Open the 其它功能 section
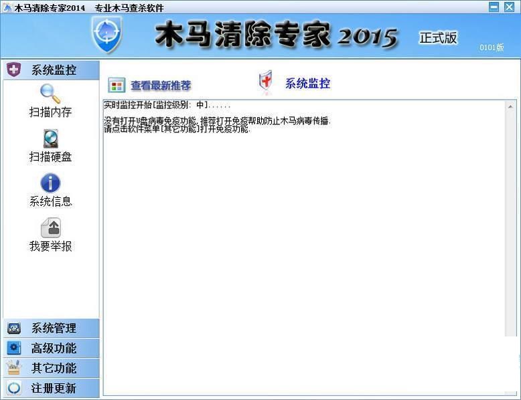Image resolution: width=521 pixels, height=400 pixels. tap(51, 368)
